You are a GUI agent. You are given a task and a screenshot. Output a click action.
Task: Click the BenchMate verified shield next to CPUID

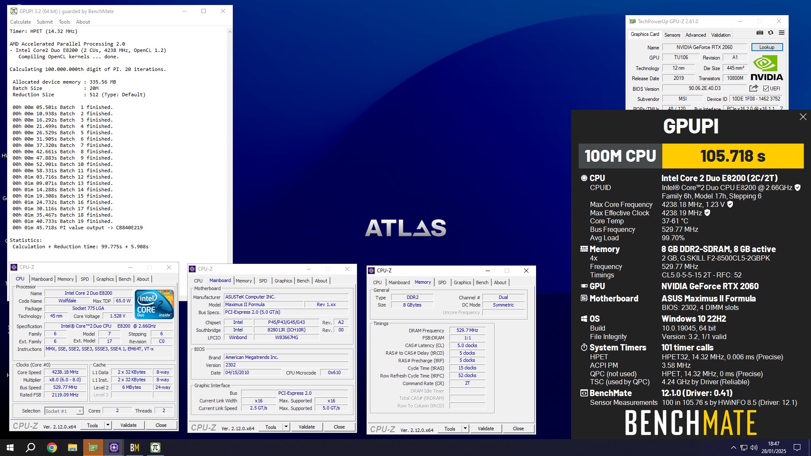click(797, 187)
